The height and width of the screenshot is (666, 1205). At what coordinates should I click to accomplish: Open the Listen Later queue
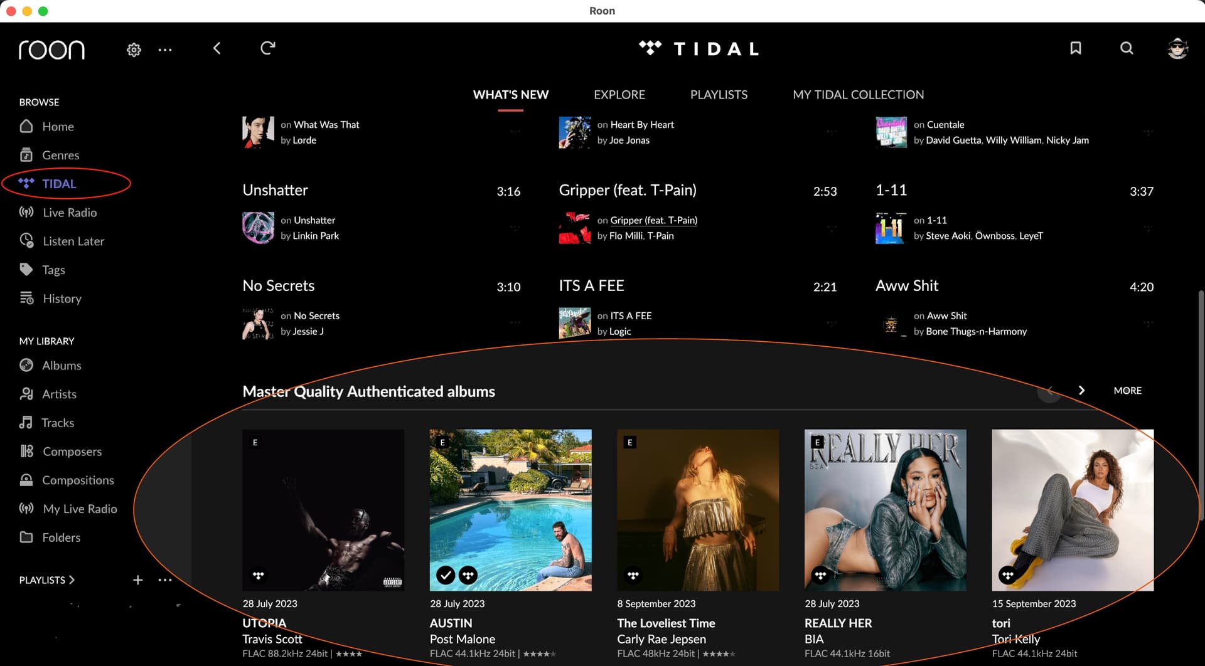click(x=73, y=241)
